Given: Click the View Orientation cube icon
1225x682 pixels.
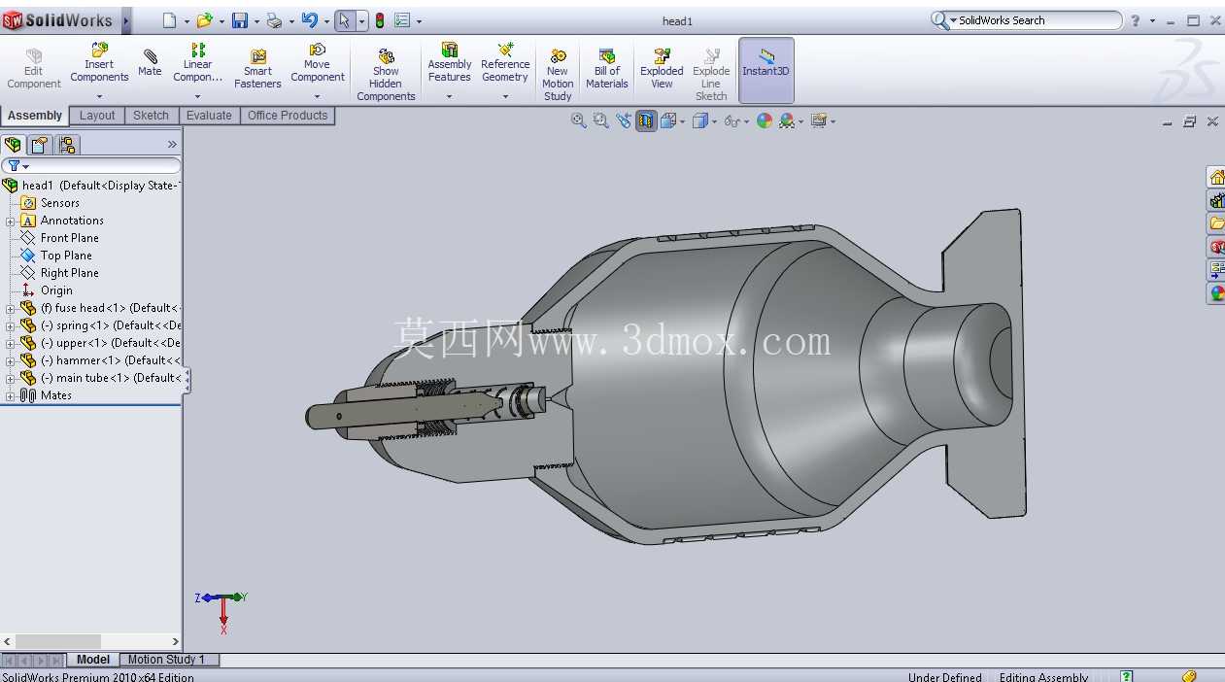Looking at the screenshot, I should point(668,120).
